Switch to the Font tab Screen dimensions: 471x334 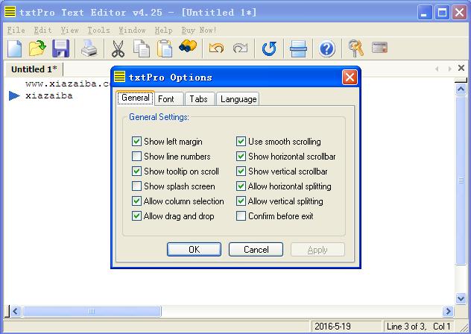[x=169, y=99]
